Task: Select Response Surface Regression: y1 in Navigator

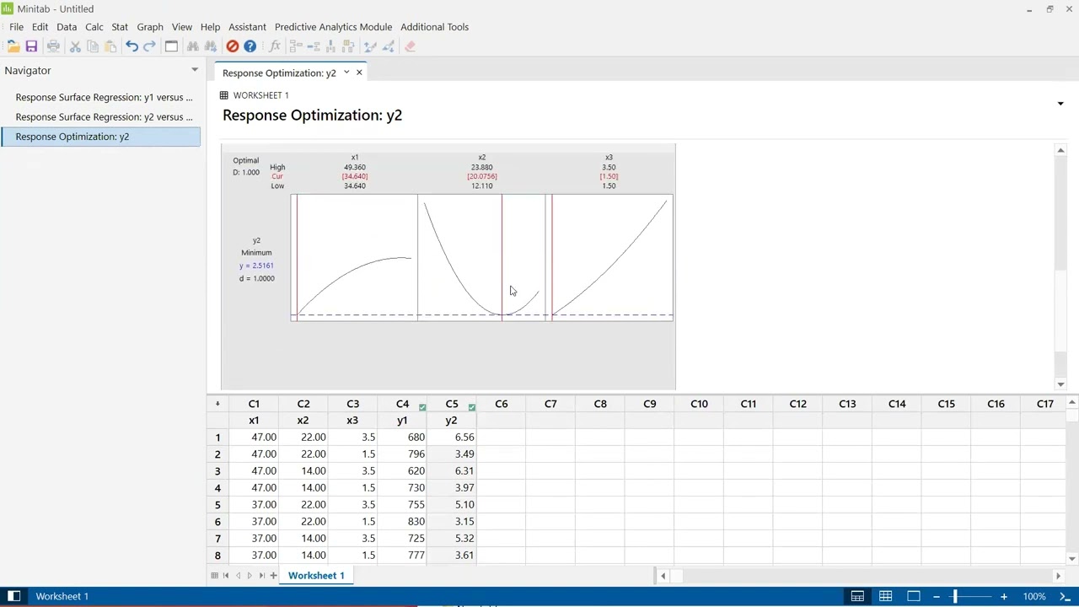Action: [x=104, y=97]
